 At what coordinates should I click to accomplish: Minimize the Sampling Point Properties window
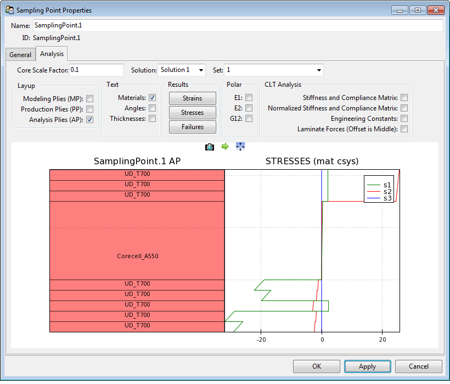[x=400, y=10]
